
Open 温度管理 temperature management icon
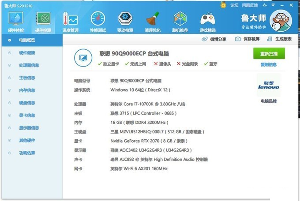[x=71, y=22]
